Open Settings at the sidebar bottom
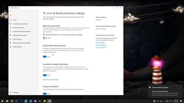 (x=15, y=92)
